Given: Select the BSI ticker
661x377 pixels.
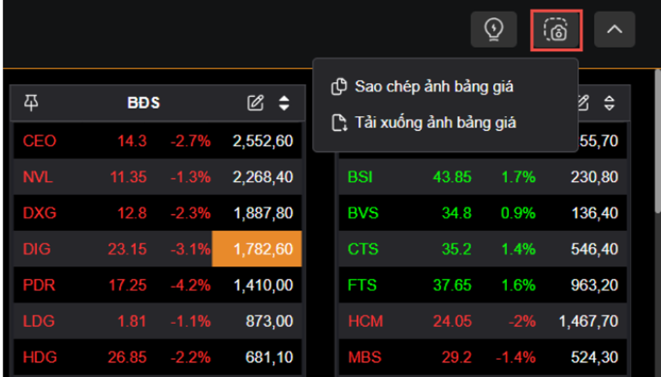Looking at the screenshot, I should point(361,177).
